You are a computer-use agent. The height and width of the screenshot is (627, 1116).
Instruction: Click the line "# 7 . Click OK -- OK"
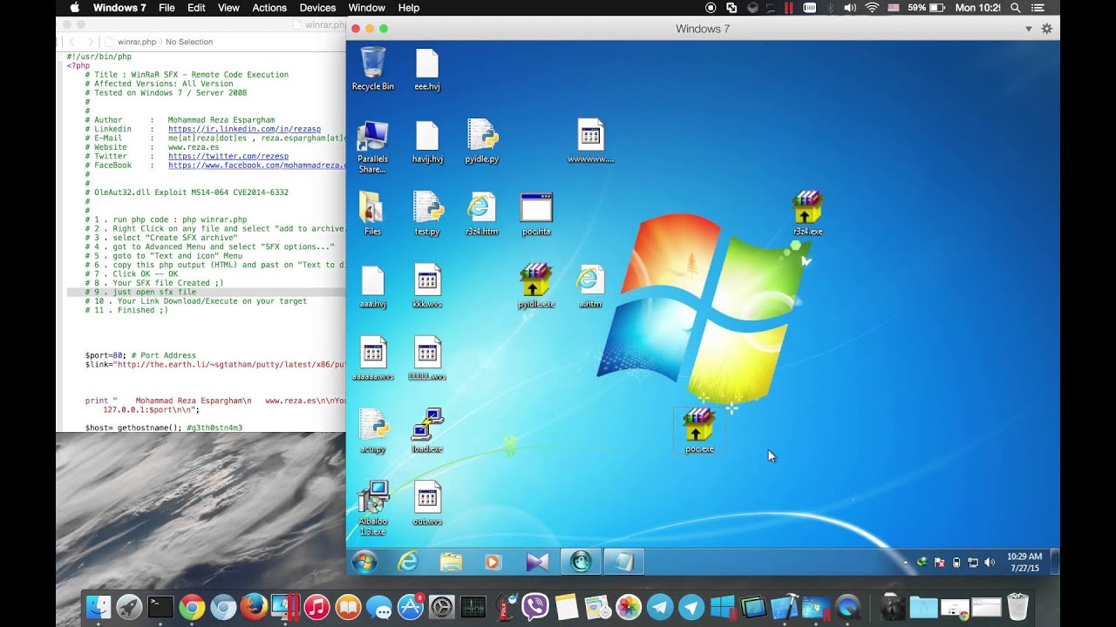click(132, 274)
